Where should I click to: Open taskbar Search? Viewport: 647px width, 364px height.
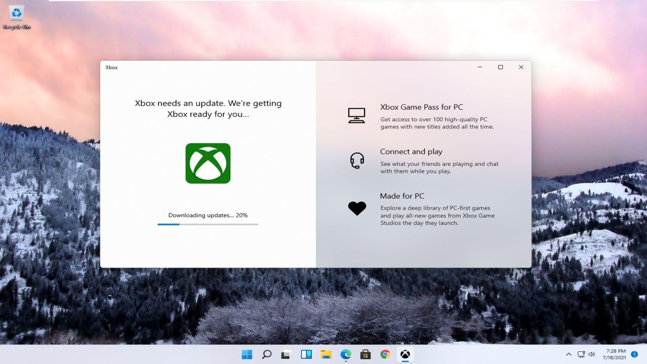point(267,354)
